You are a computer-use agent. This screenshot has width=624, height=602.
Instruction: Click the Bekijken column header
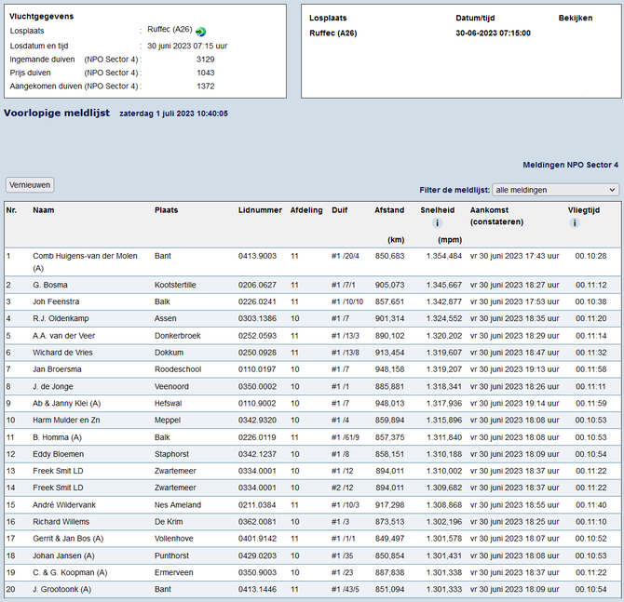click(x=575, y=18)
